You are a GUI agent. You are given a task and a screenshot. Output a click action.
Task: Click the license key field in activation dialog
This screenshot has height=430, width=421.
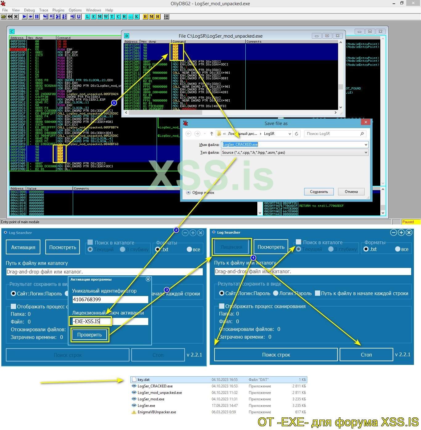pyautogui.click(x=110, y=321)
